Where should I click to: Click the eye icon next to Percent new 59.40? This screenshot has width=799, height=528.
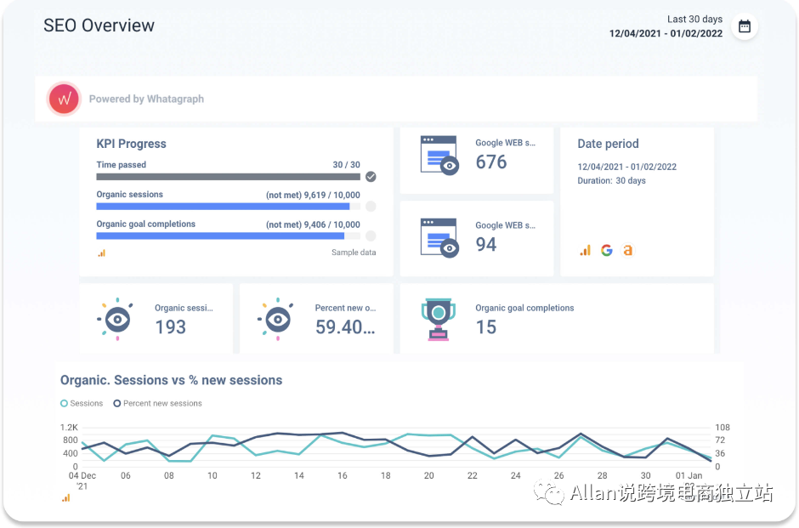point(277,319)
